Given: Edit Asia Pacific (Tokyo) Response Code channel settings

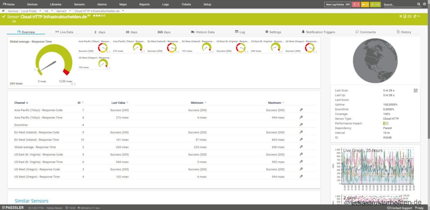Looking at the screenshot, I should (301, 110).
